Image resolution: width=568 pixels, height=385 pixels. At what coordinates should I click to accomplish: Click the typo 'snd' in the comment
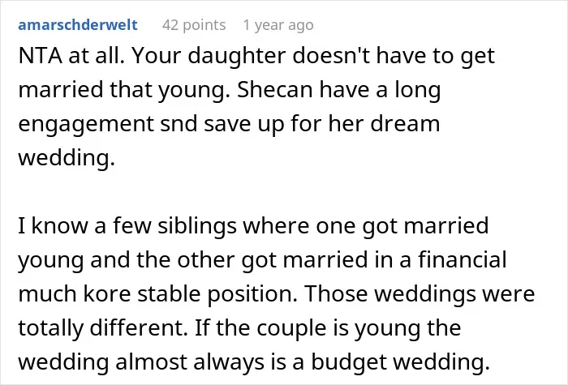click(179, 124)
